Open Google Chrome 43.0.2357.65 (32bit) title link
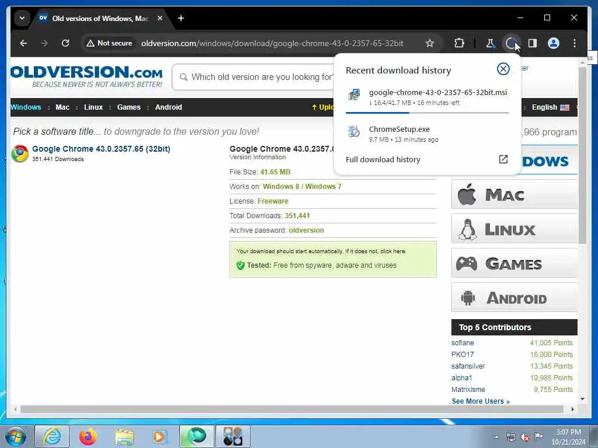 pyautogui.click(x=101, y=149)
